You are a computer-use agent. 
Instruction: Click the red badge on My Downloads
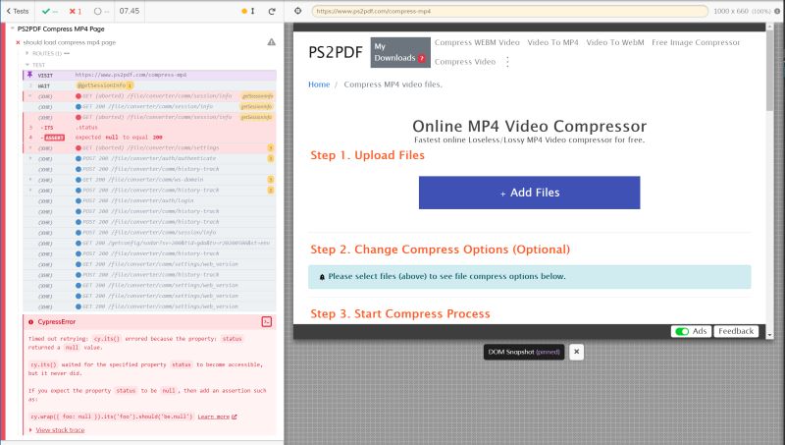point(422,58)
